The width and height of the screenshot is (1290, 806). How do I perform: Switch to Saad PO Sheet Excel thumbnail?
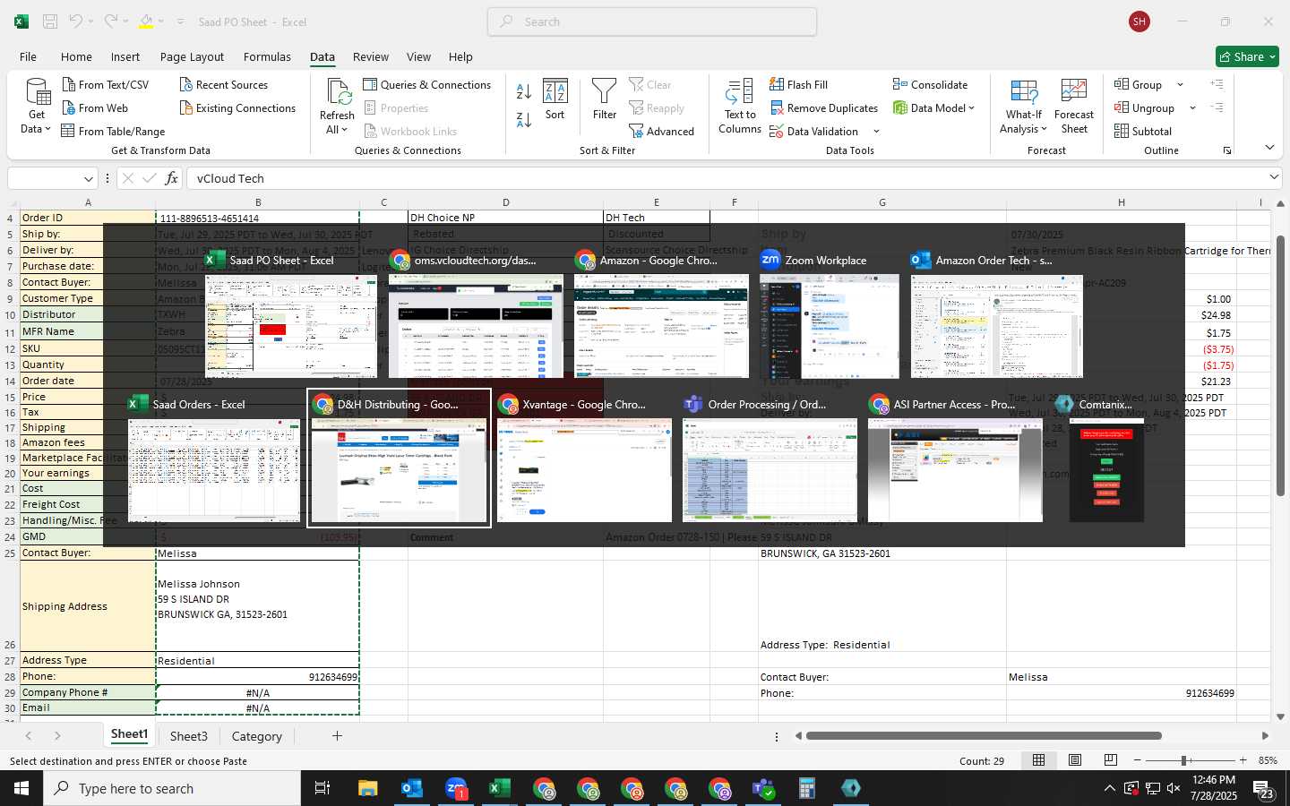pos(291,313)
